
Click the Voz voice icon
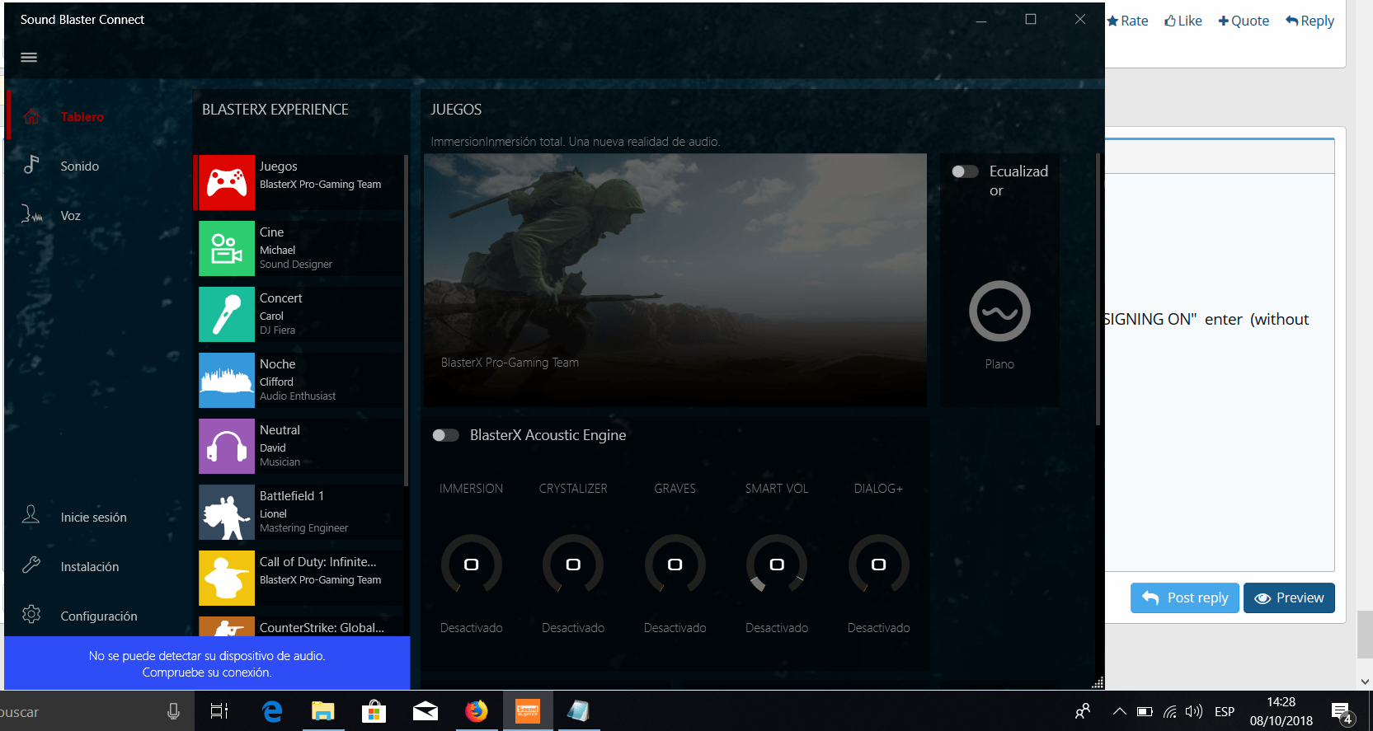pos(31,214)
